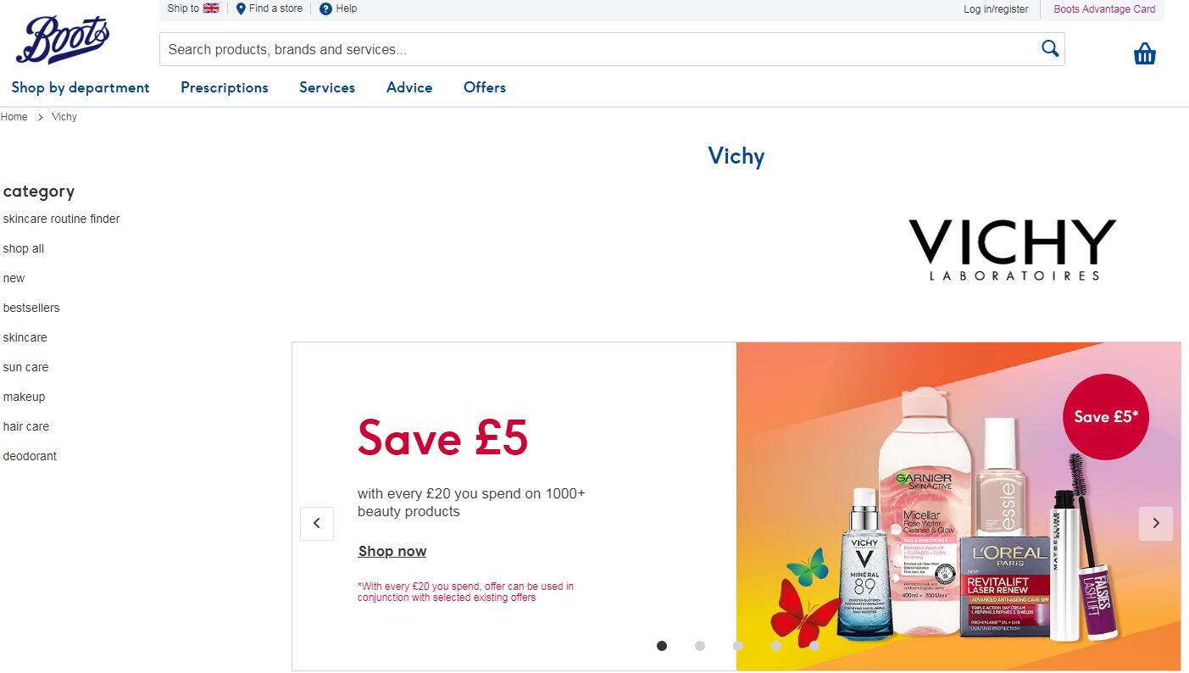Select the second carousel dot indicator
1189x673 pixels.
click(700, 646)
